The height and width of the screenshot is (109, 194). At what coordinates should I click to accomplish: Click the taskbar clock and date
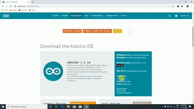tap(184, 107)
